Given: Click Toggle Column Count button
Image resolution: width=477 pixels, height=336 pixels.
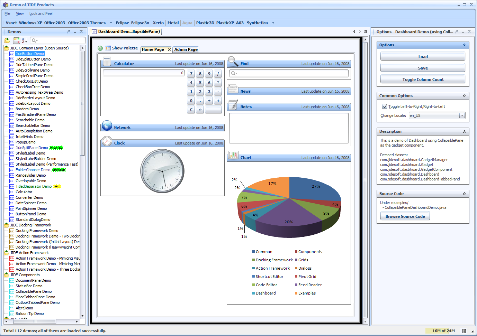Looking at the screenshot, I should 423,80.
